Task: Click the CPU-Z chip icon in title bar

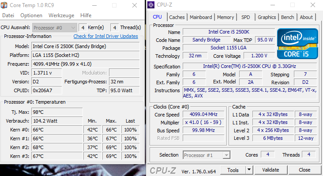Action: point(151,5)
